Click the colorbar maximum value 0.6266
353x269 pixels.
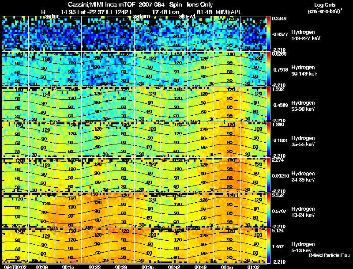pyautogui.click(x=279, y=54)
